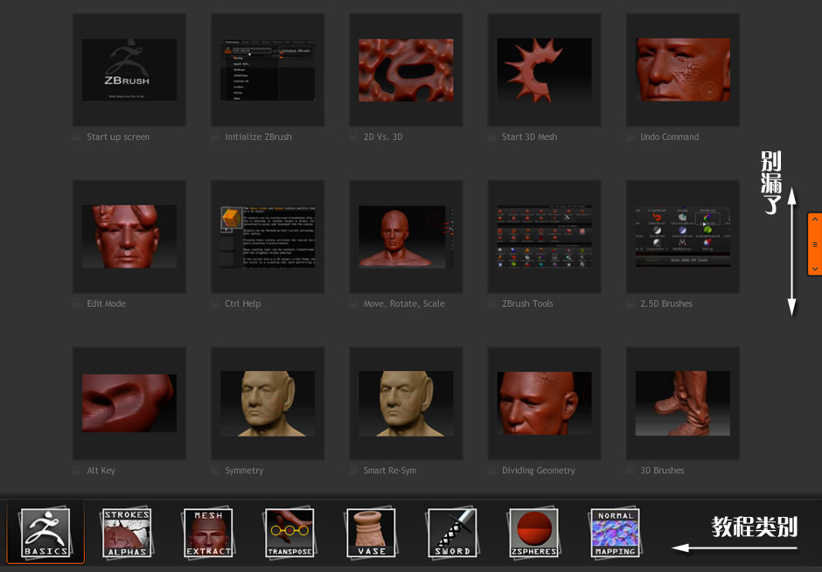Open the Start up screen video thumbnail

pos(129,70)
